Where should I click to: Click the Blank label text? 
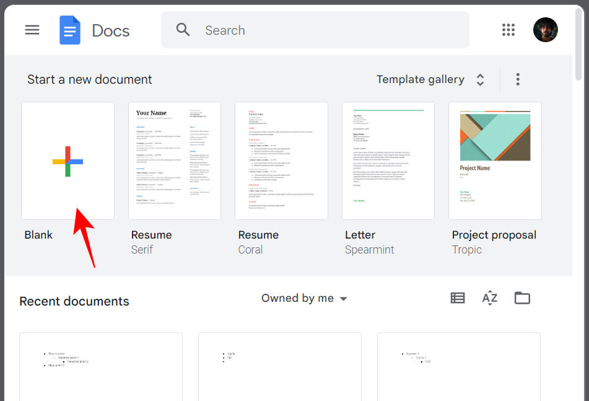(38, 235)
